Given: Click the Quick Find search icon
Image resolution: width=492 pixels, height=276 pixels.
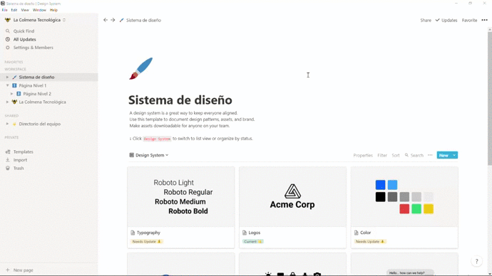Looking at the screenshot, I should point(8,31).
